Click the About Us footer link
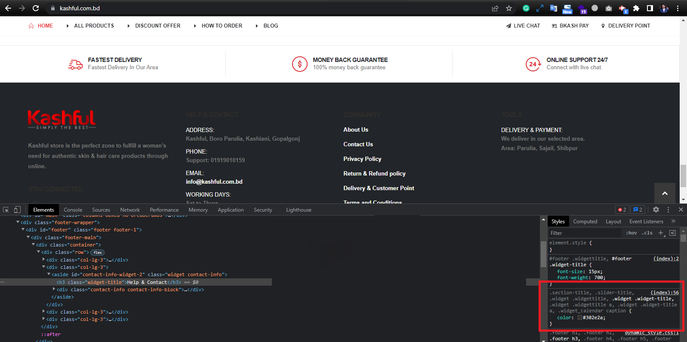This screenshot has height=342, width=687. (x=356, y=129)
